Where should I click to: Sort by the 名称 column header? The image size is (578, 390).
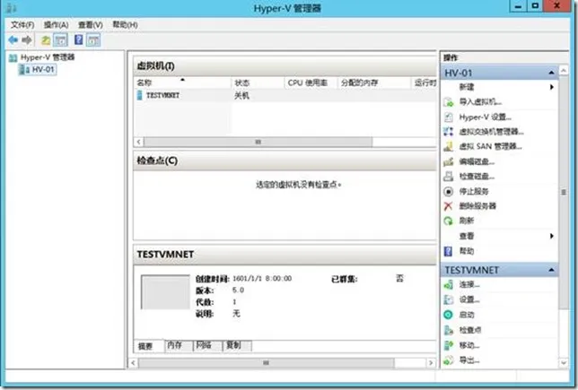click(x=182, y=82)
